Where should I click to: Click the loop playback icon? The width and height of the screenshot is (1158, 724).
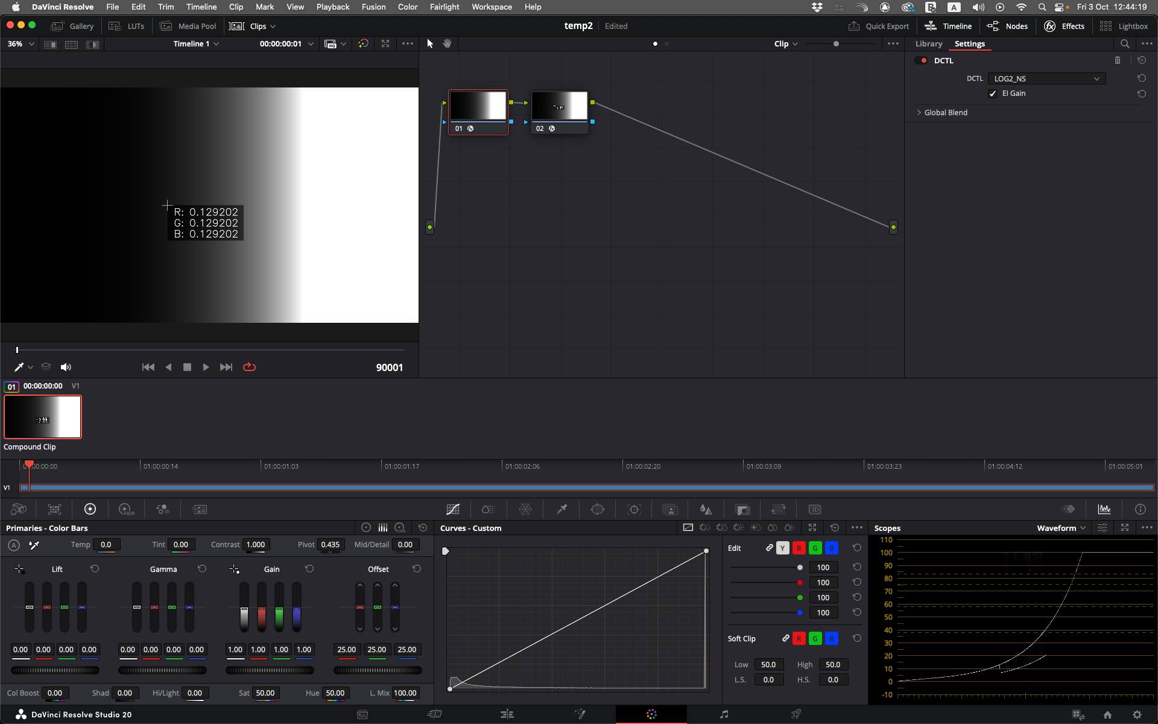point(249,367)
